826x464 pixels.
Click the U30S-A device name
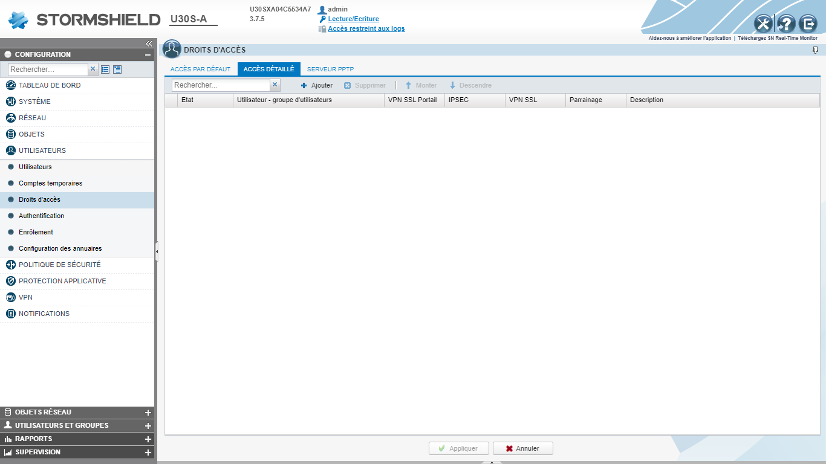click(189, 19)
